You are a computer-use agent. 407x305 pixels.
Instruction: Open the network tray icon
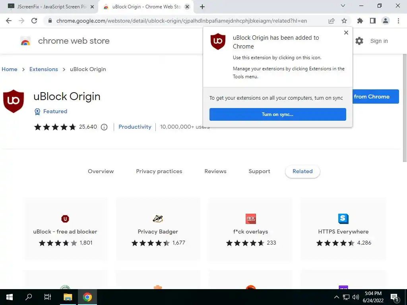click(346, 297)
